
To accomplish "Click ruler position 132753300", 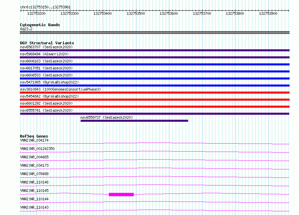I will pos(70,13).
